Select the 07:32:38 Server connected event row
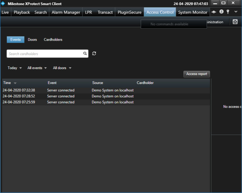This screenshot has width=242, height=193. tap(68, 90)
